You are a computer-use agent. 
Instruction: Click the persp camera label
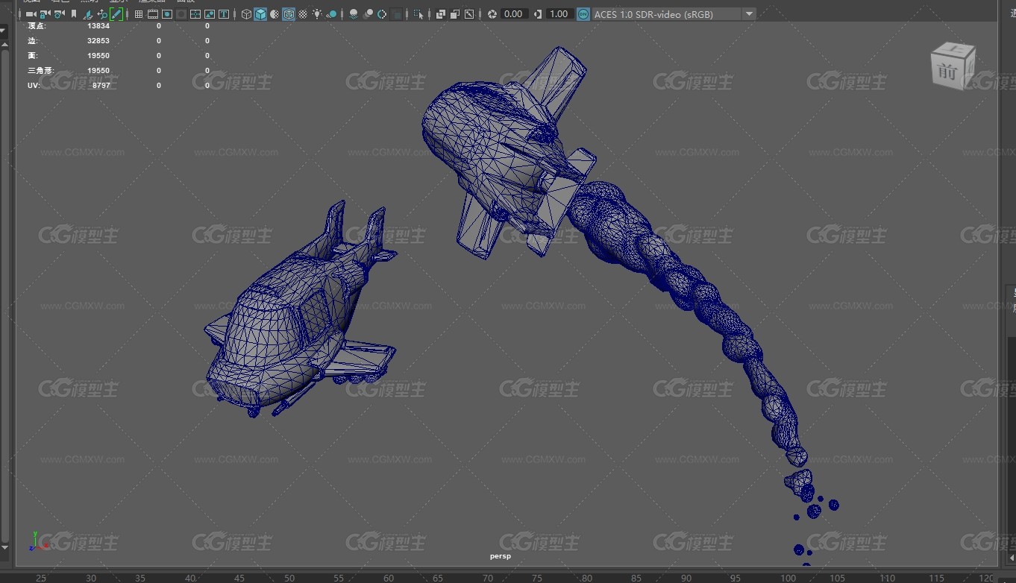tap(501, 556)
